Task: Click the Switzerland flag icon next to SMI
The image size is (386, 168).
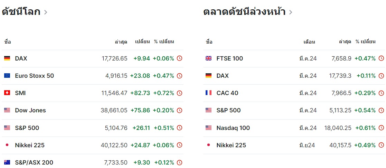Action: (7, 93)
